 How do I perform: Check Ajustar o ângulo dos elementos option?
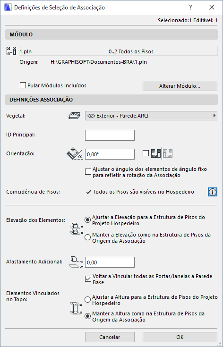88,171
